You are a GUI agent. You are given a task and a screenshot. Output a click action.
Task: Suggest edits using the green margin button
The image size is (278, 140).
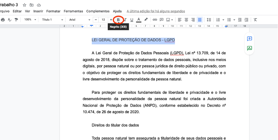[249, 48]
